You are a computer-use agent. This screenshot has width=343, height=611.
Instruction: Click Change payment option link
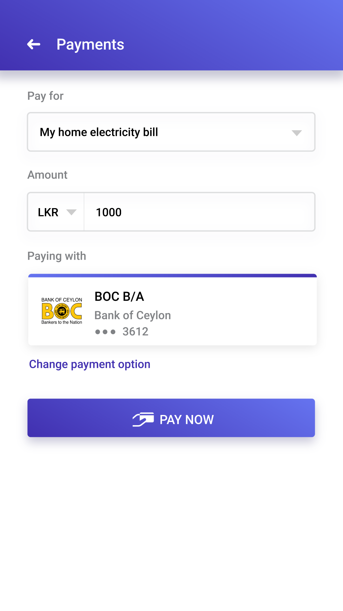coord(90,364)
